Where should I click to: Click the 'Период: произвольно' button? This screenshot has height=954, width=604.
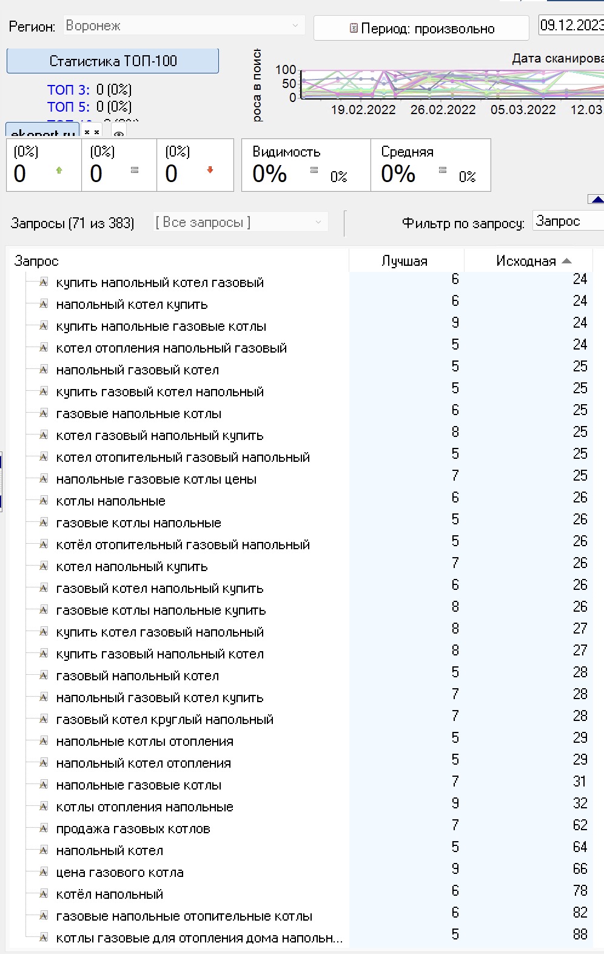(x=421, y=29)
